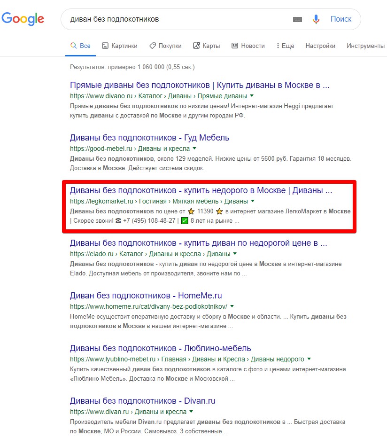The height and width of the screenshot is (438, 387).
Task: Click the star icon before 11390
Action: point(191,211)
